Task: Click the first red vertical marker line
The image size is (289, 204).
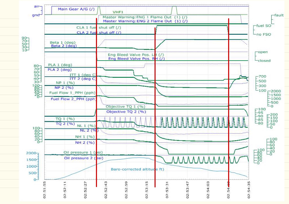Action: pyautogui.click(x=97, y=113)
